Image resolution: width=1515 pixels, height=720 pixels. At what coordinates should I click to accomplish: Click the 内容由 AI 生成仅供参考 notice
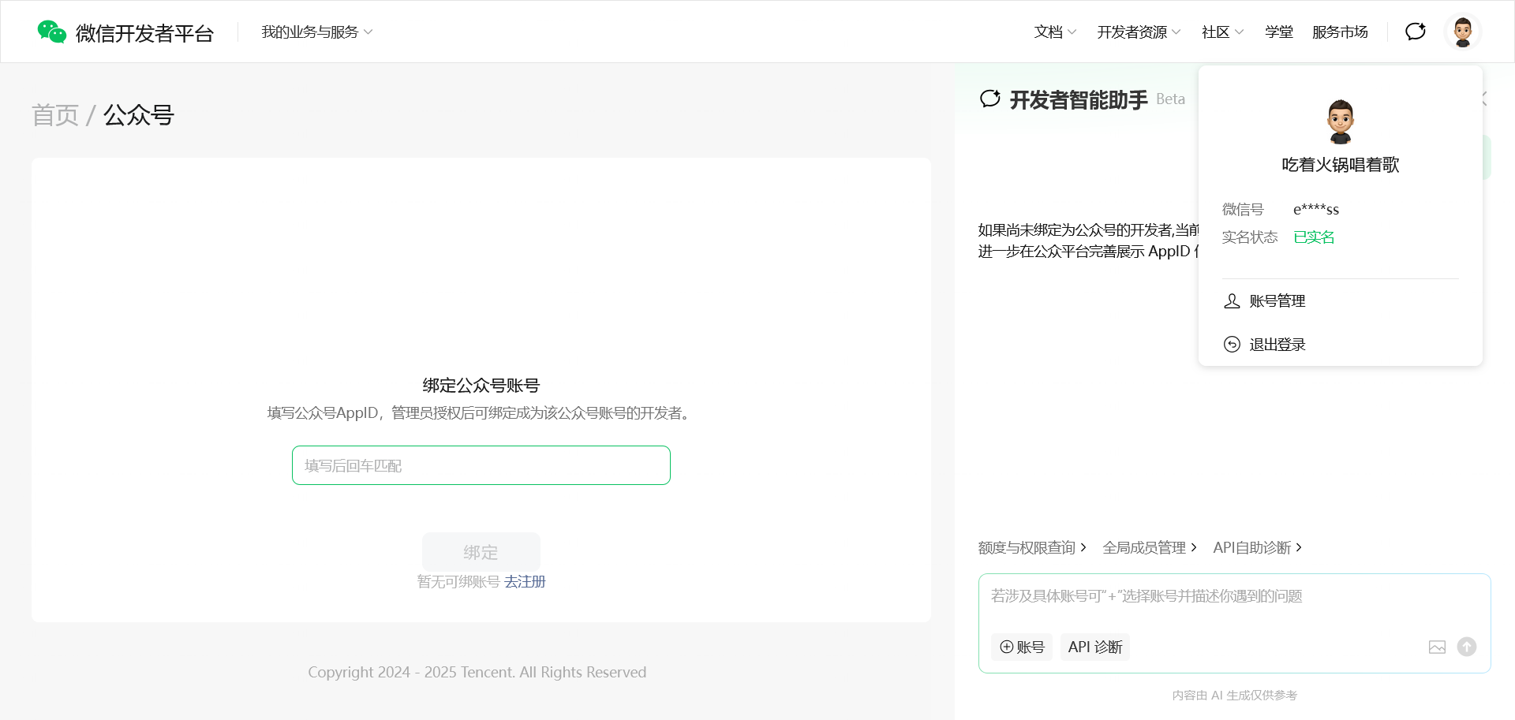tap(1235, 696)
